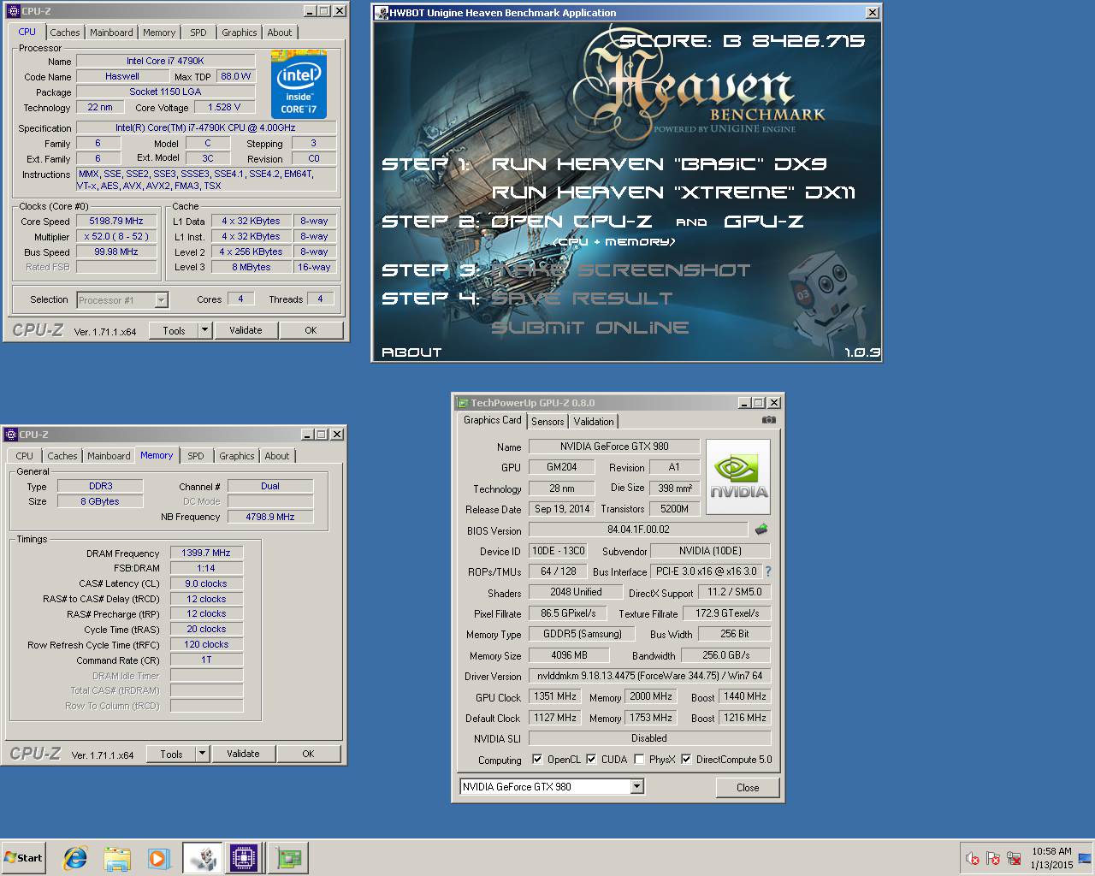The width and height of the screenshot is (1095, 876).
Task: Open the Processor #1 selection dropdown
Action: point(161,300)
